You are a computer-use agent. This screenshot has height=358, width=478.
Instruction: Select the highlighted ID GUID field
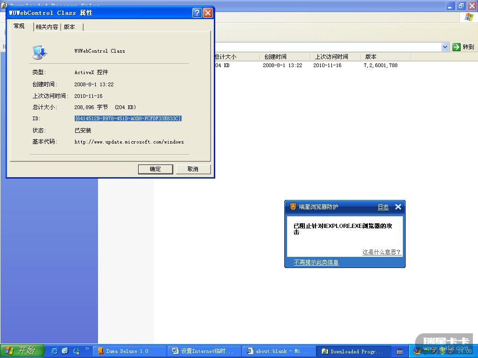pyautogui.click(x=128, y=118)
